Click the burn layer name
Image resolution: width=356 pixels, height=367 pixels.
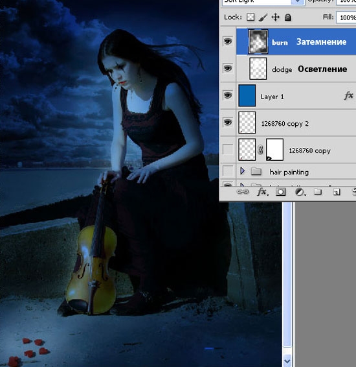[280, 42]
